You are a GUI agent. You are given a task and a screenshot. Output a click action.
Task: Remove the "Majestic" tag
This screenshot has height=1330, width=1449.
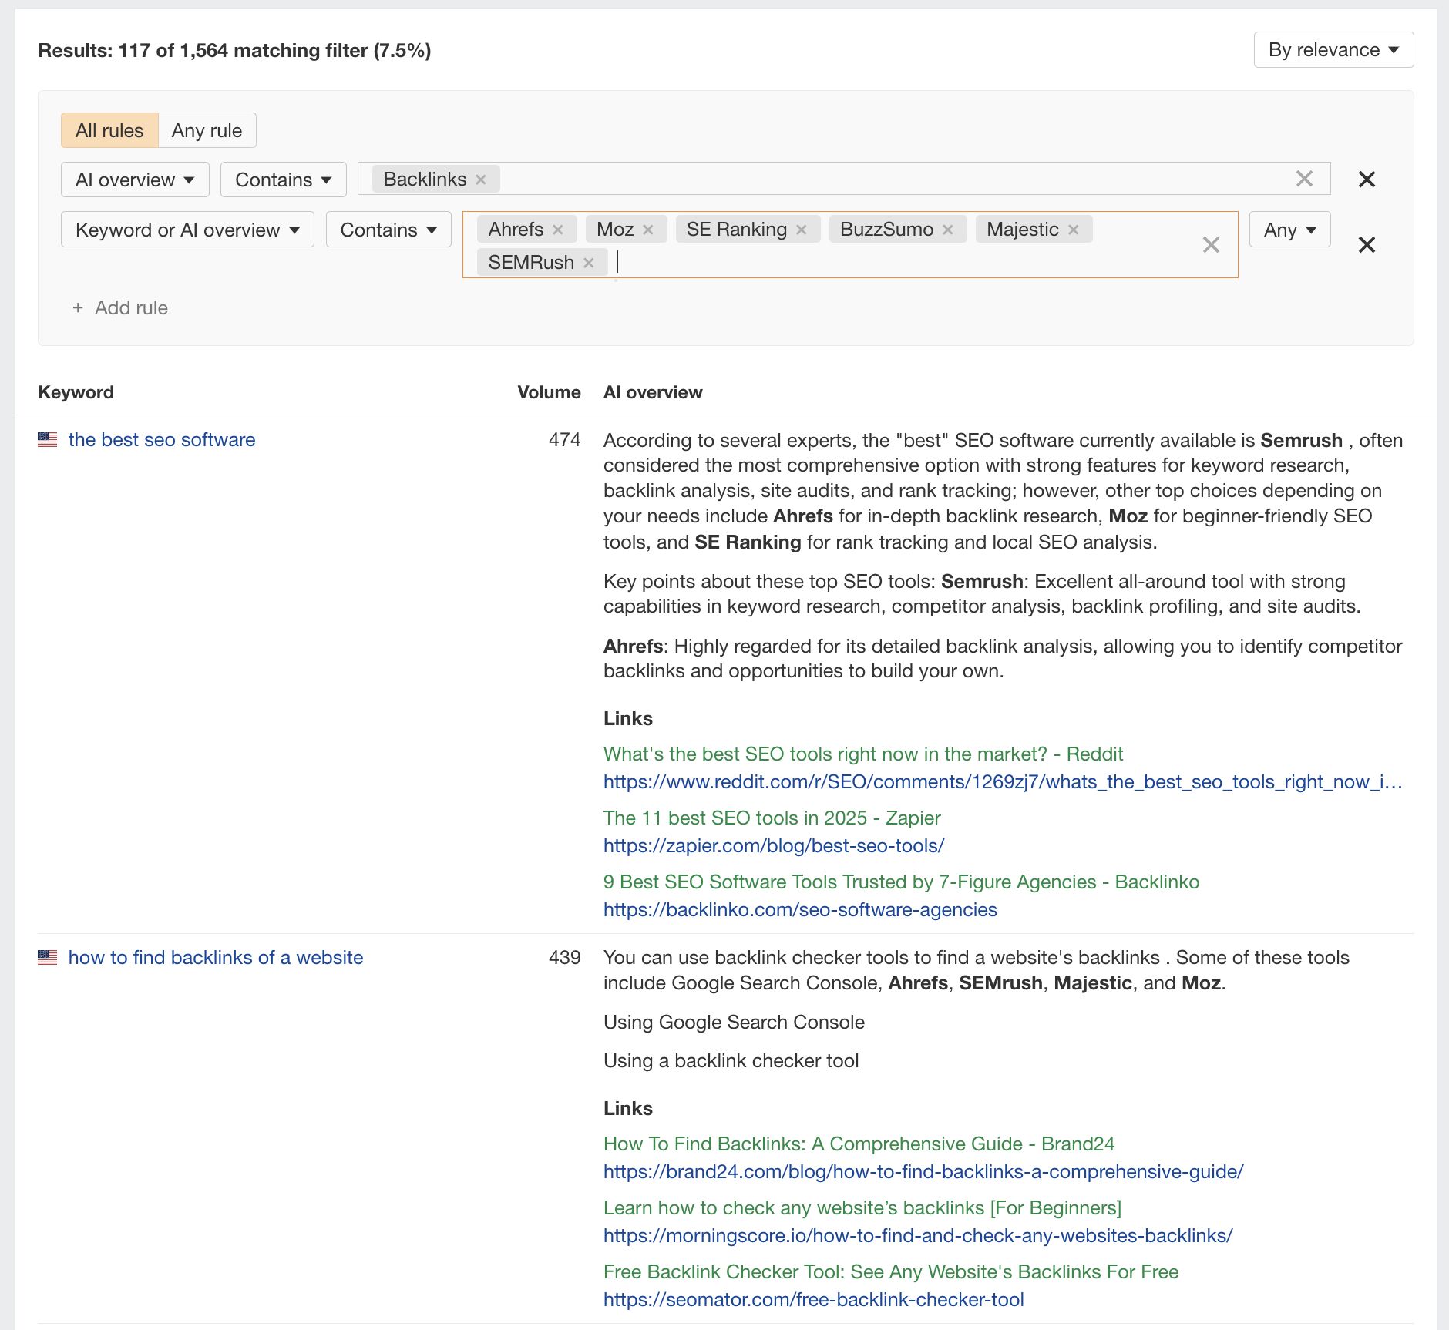click(x=1074, y=229)
